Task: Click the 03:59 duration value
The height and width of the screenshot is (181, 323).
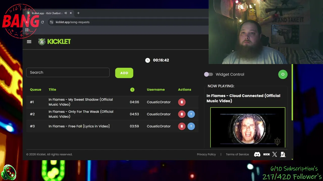Action: [134, 126]
